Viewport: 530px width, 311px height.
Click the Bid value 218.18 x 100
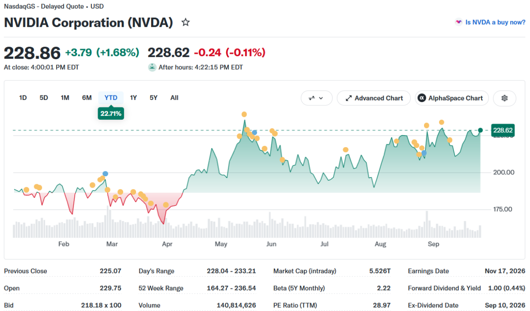[x=102, y=305]
